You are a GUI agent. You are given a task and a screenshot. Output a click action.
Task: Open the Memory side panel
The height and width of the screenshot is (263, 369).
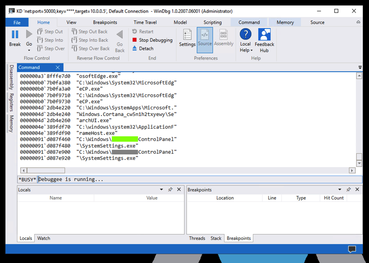(11, 124)
